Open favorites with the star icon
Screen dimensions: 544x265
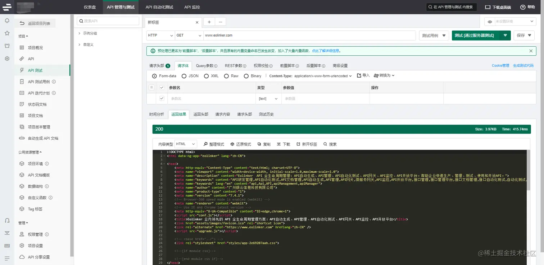click(7, 33)
